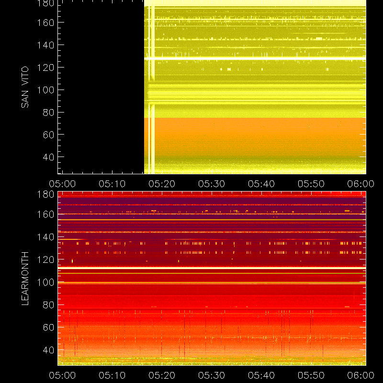Screen dimensions: 383x383
Task: Pick the 160 tick on Learmonth axis
Action: pos(45,214)
